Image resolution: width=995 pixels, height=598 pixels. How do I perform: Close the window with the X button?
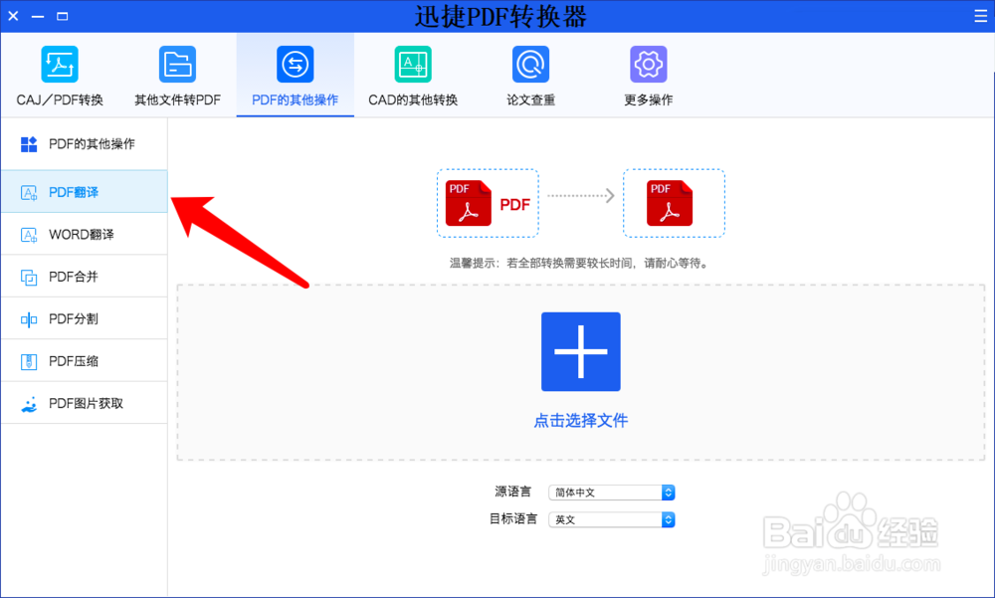point(13,16)
